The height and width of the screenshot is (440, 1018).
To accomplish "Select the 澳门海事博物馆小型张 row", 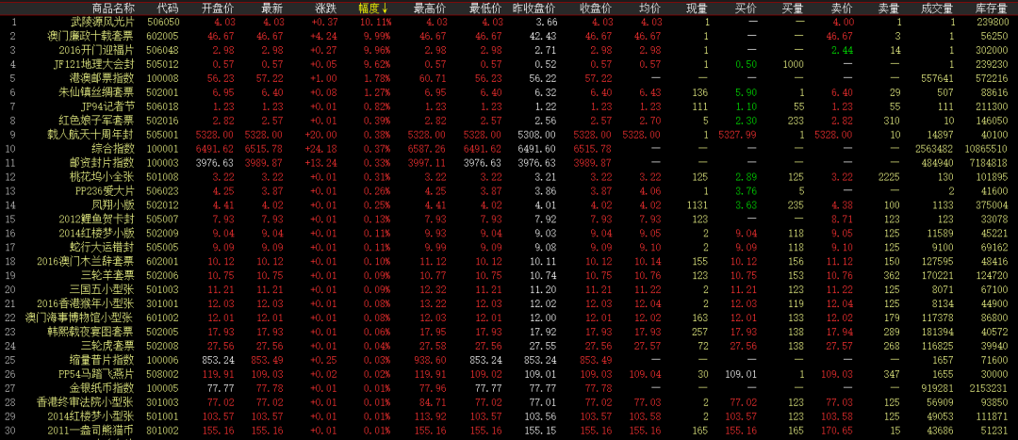I will (x=509, y=317).
